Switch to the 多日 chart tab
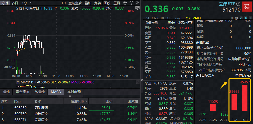 (15, 3)
